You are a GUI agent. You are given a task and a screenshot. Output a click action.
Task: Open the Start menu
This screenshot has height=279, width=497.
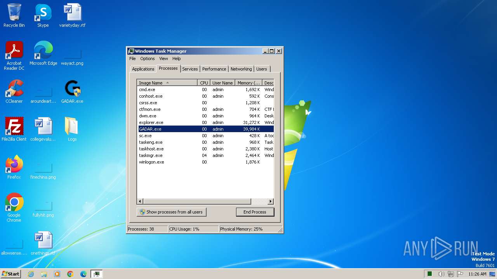click(10, 274)
